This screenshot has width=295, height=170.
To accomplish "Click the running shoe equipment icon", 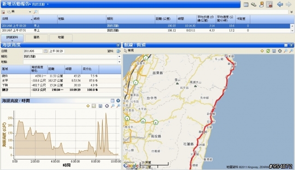I will coord(254,4).
